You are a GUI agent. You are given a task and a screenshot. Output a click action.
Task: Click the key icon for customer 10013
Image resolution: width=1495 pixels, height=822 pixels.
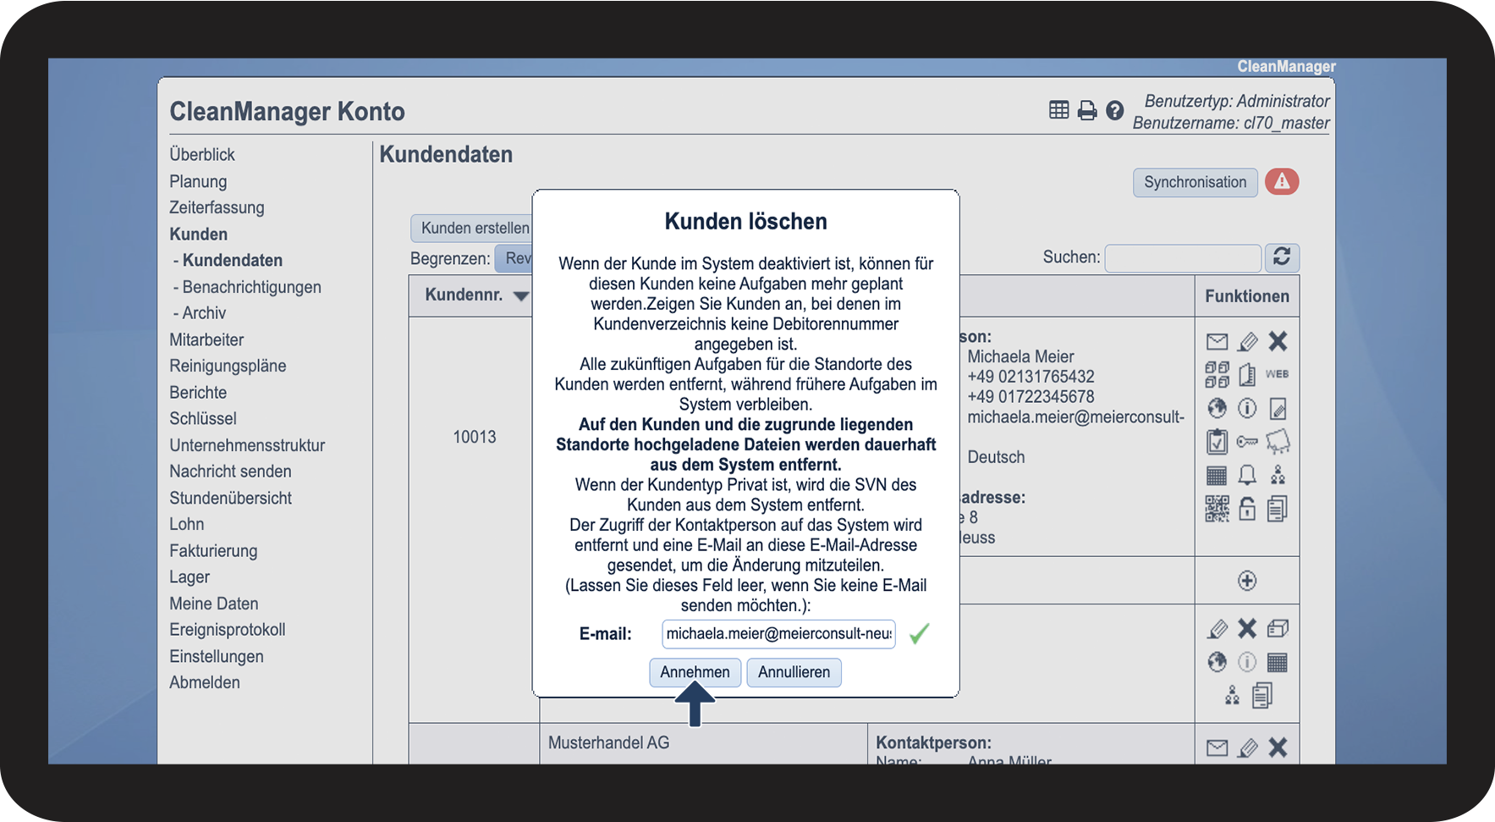pos(1247,442)
